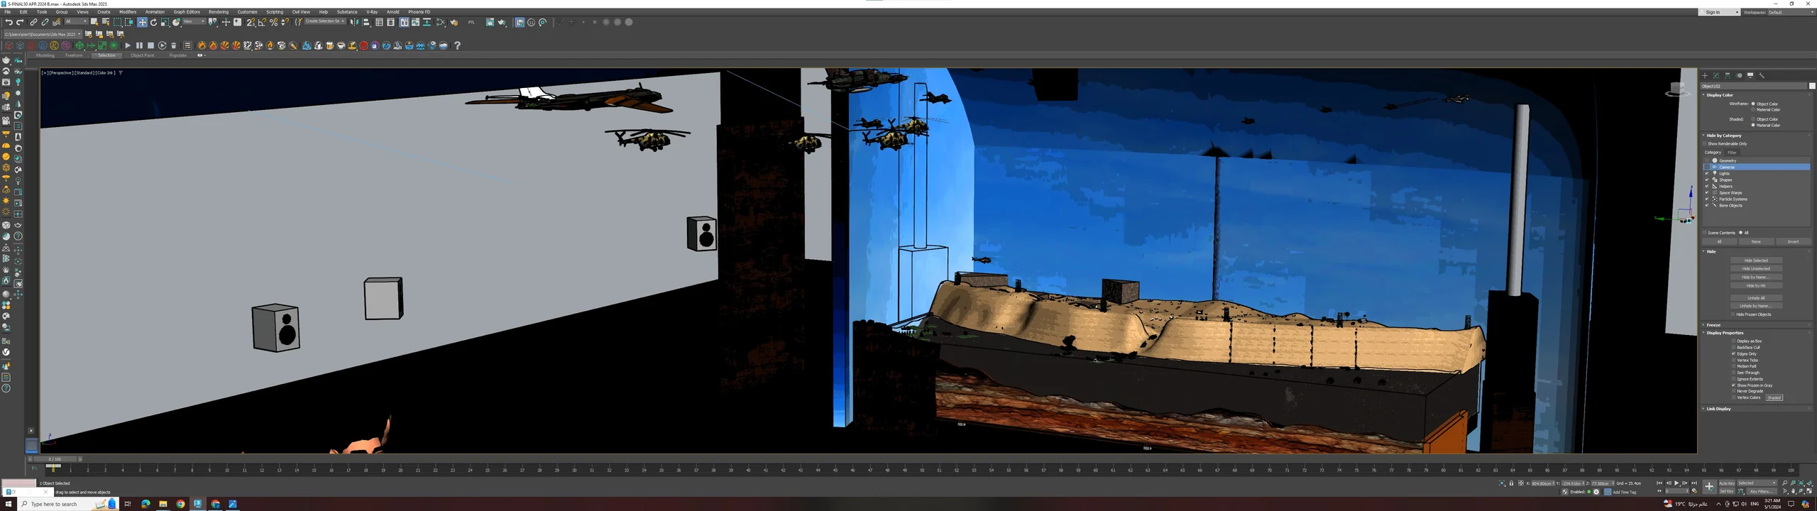Toggle the Cameras category checkbox

pyautogui.click(x=1707, y=167)
